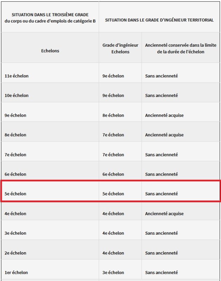Select the "1er échelon" cell
The width and height of the screenshot is (221, 281).
click(16, 273)
